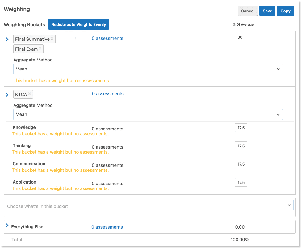Open KTCA 0 assessments link
The image size is (302, 249).
107,94
